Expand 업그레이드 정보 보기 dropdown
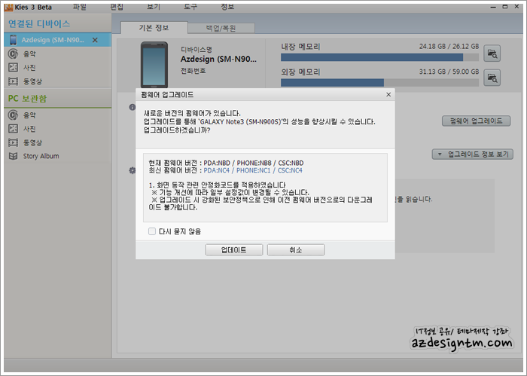 [x=473, y=154]
